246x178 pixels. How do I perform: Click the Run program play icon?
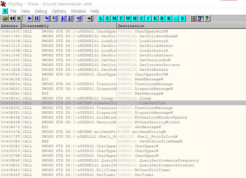click(x=30, y=19)
